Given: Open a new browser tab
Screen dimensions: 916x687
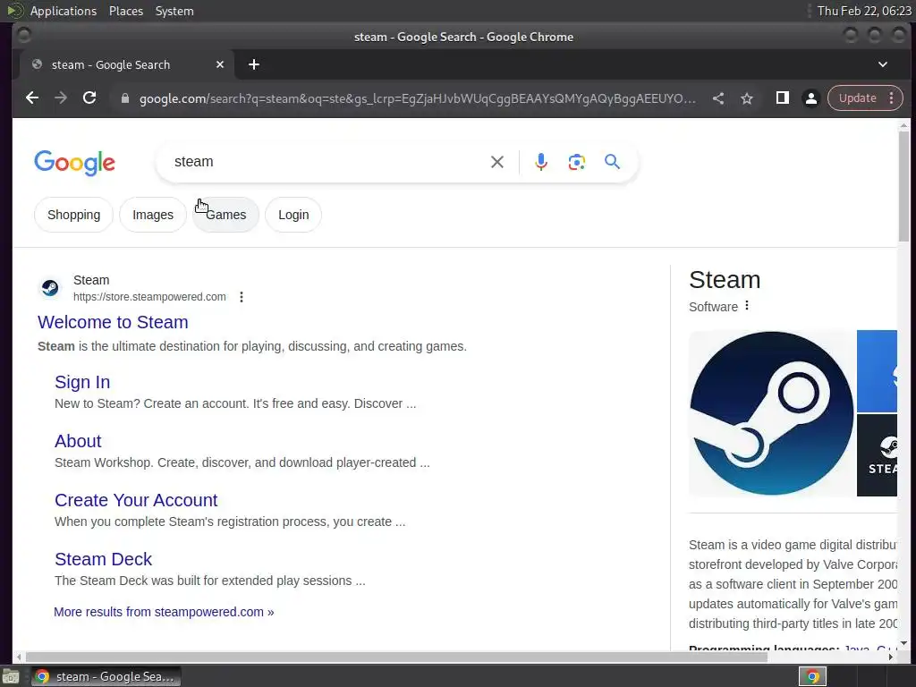Looking at the screenshot, I should [254, 64].
